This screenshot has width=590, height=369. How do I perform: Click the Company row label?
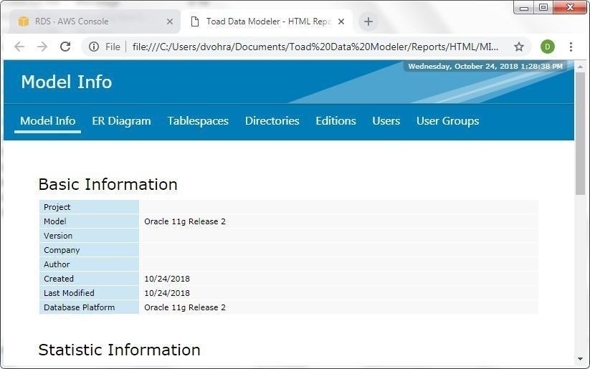pyautogui.click(x=62, y=250)
